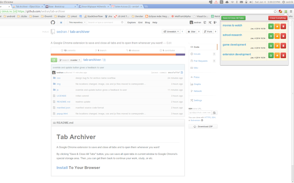
Task: Click the system clock in the top panel
Action: pos(267,2)
